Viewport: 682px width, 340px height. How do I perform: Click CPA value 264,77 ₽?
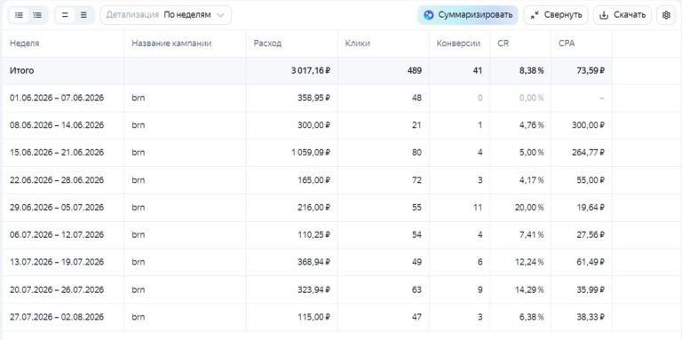pos(589,153)
